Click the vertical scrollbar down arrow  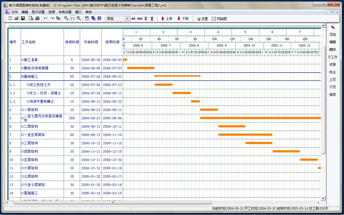[x=323, y=198]
